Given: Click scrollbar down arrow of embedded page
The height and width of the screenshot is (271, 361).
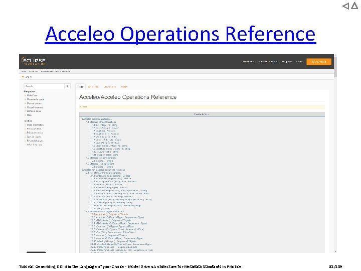Looking at the screenshot, I should [335, 251].
